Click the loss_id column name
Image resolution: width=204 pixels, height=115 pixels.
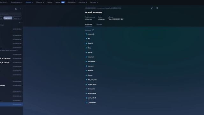(91, 43)
